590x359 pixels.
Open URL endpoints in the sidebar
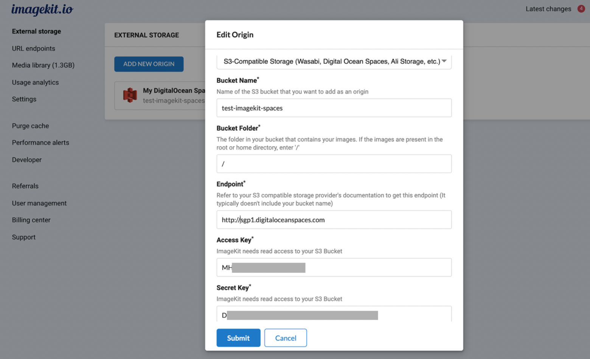pos(34,48)
